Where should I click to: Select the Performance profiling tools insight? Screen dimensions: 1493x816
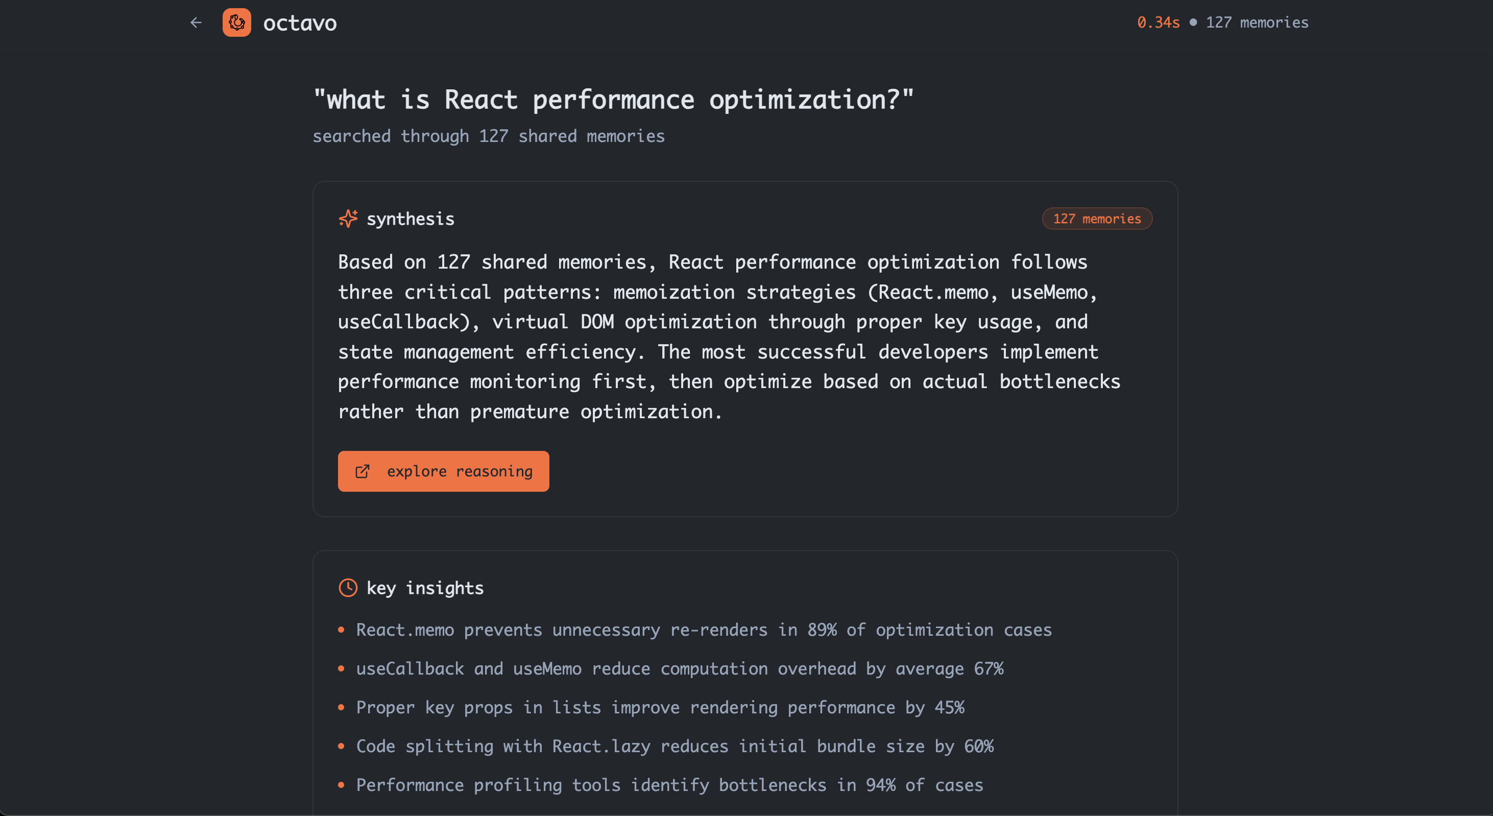coord(669,785)
